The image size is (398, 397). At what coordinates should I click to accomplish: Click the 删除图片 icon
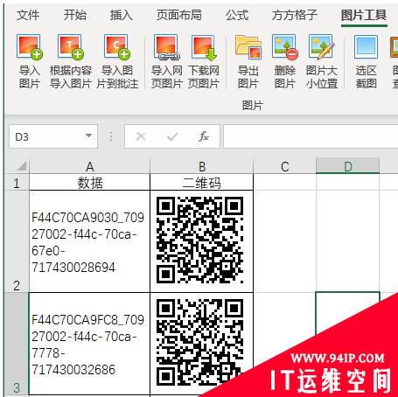[284, 46]
